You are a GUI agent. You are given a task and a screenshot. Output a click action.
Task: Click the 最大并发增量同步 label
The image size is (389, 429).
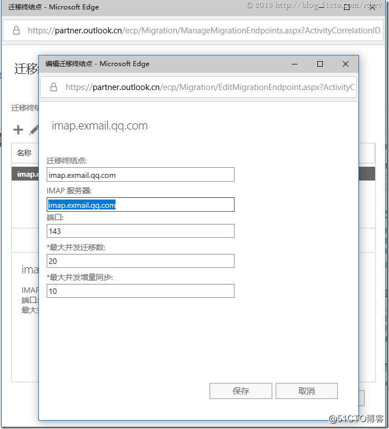click(80, 277)
